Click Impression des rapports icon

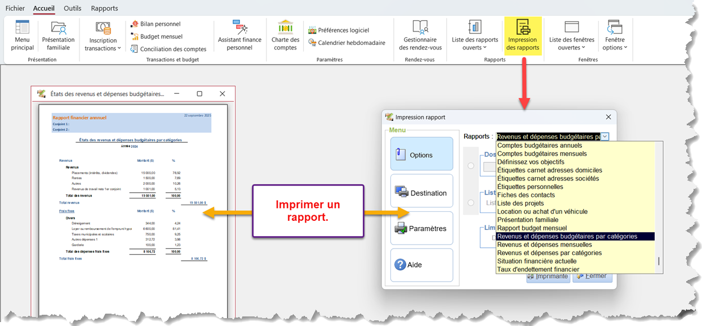click(523, 35)
